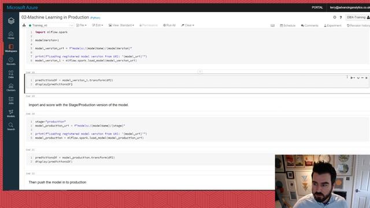Click the add-cell plus between cells

[199, 72]
